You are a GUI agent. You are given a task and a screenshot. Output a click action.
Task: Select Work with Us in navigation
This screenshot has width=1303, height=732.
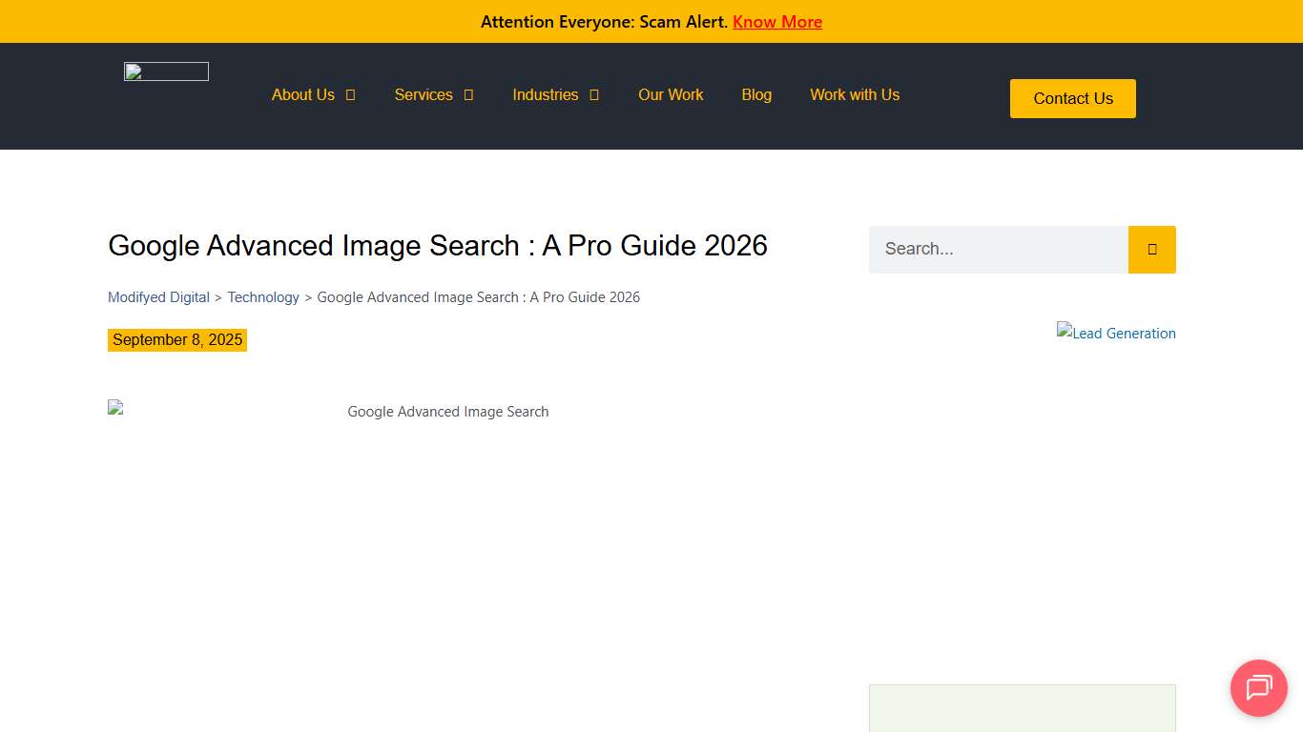click(855, 94)
